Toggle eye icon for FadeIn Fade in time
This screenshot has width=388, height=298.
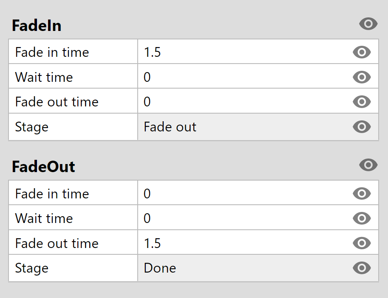tap(362, 52)
